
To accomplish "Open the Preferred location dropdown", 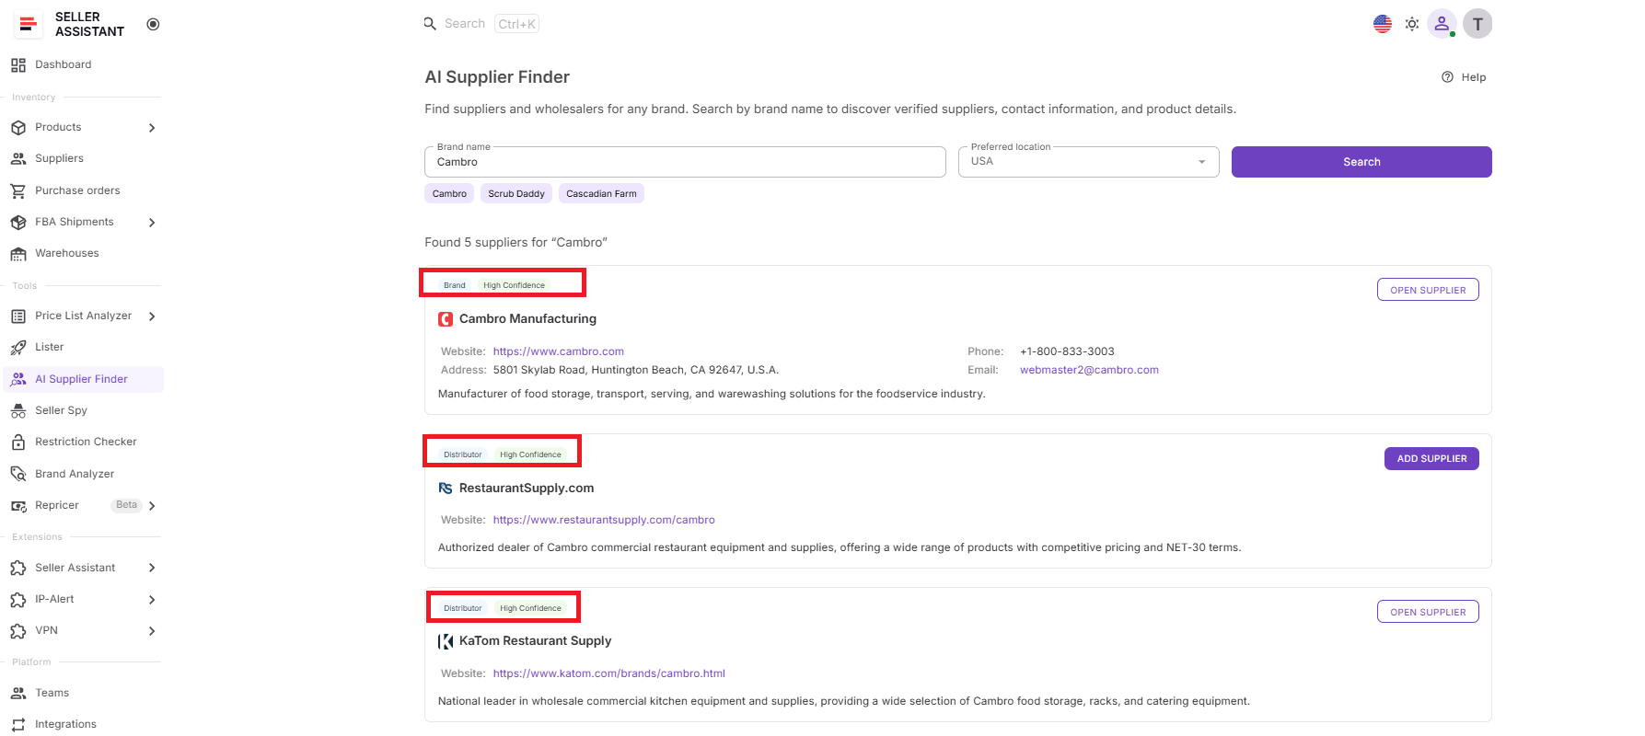I will (1088, 162).
